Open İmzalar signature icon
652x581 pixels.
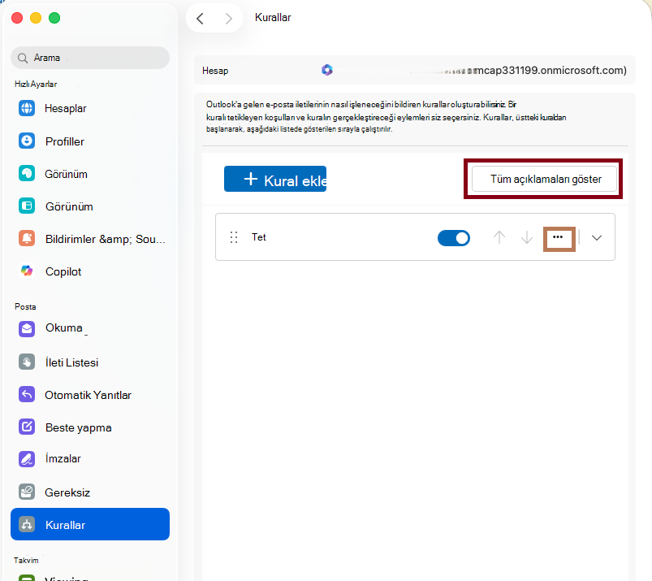tap(27, 459)
